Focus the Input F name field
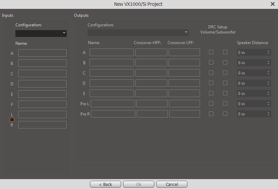 click(42, 104)
